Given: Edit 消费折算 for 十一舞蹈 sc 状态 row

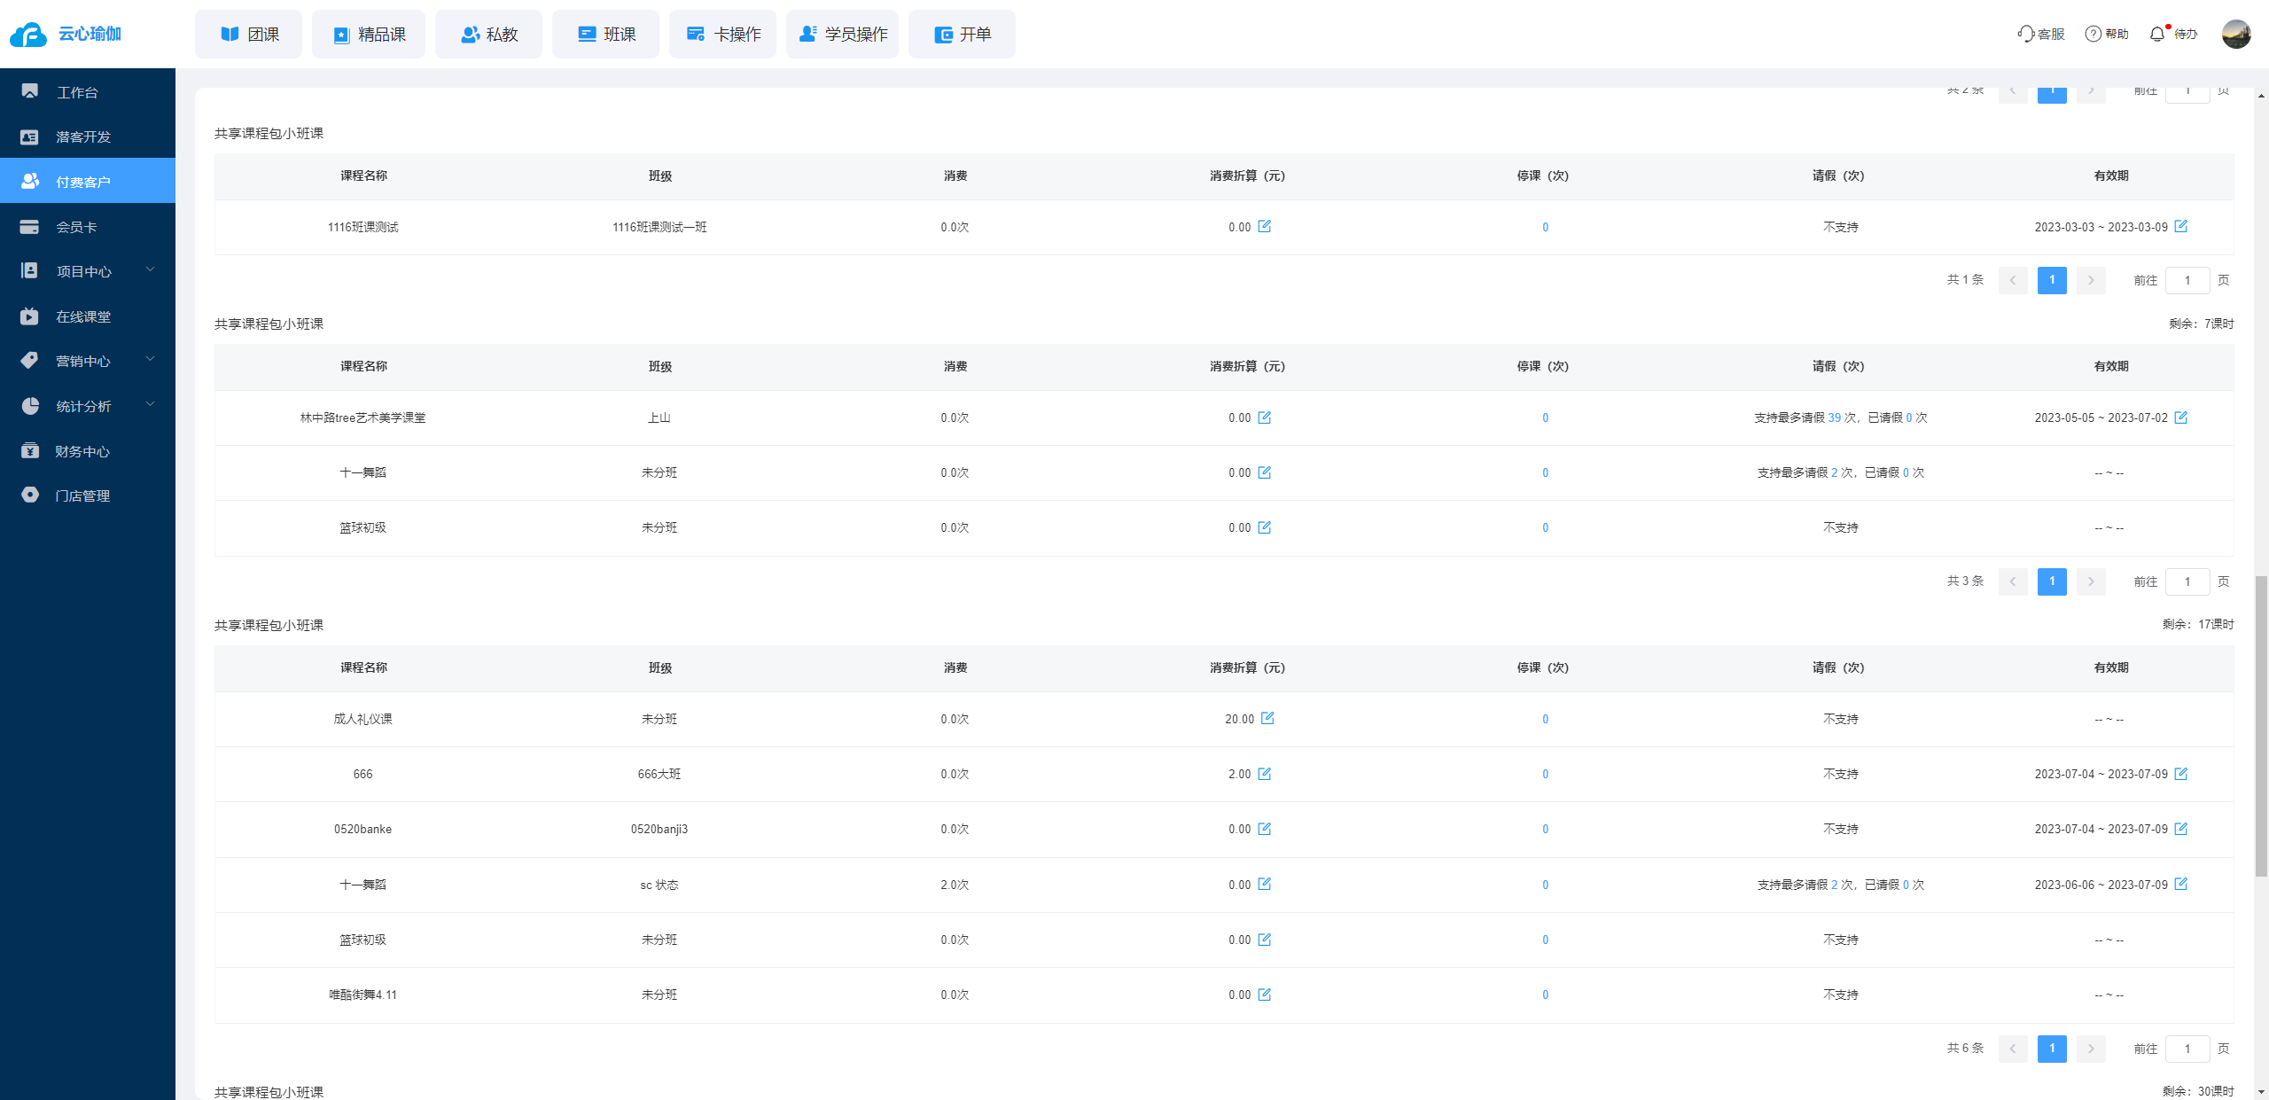Looking at the screenshot, I should pos(1265,884).
